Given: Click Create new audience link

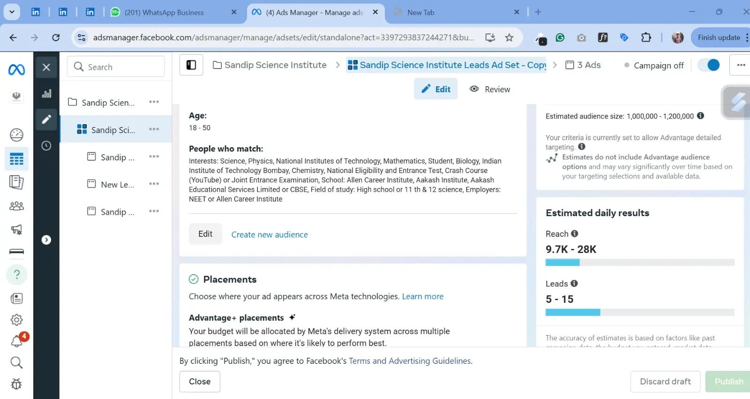Looking at the screenshot, I should click(270, 234).
